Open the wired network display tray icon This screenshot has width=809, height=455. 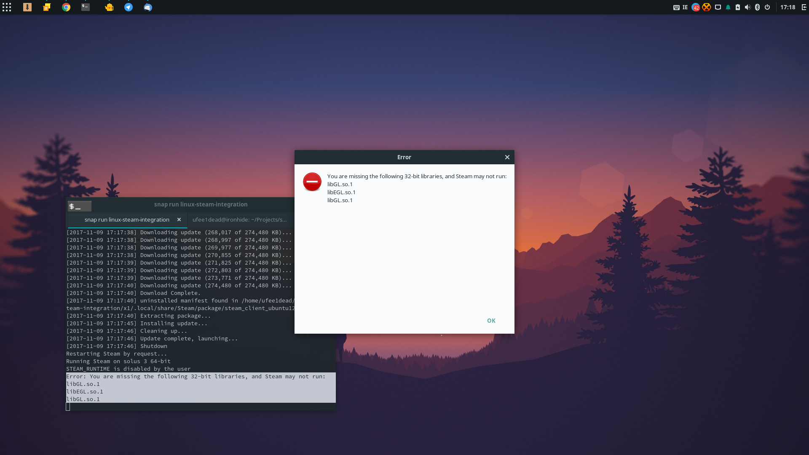(x=718, y=7)
